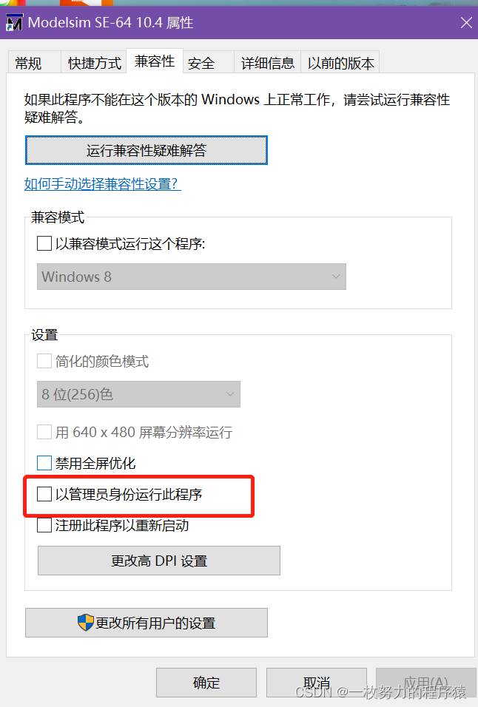The width and height of the screenshot is (478, 707).
Task: Open the 以前的版本 tab
Action: pos(340,63)
